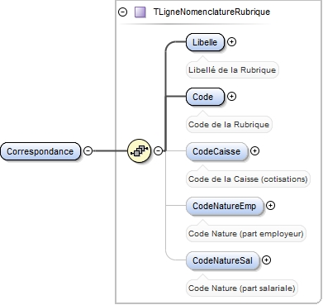Viewport: 323px width, 305px height.
Task: Click the 'Libellé de la Rubrique' annotation
Action: pyautogui.click(x=232, y=70)
